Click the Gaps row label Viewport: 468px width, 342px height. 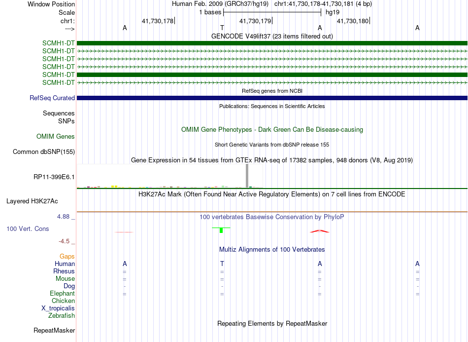pyautogui.click(x=67, y=256)
